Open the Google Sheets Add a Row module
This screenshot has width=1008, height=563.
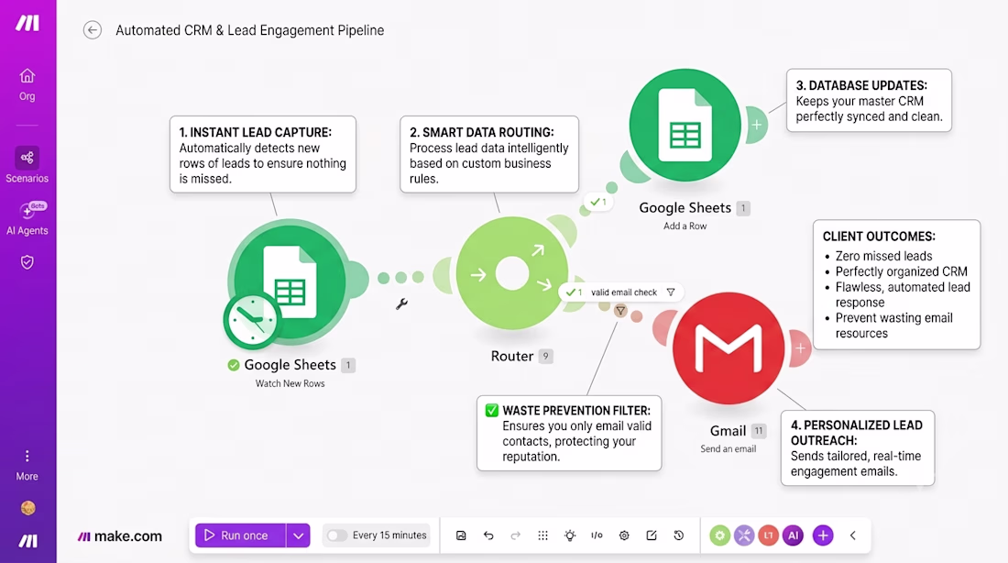(685, 125)
